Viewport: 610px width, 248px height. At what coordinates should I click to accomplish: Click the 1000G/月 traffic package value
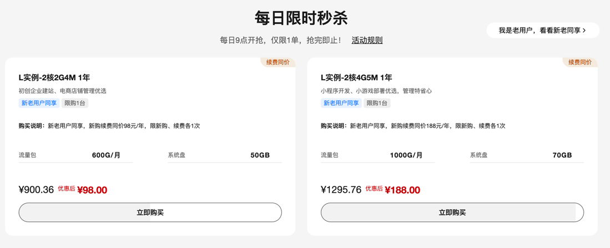click(x=406, y=155)
